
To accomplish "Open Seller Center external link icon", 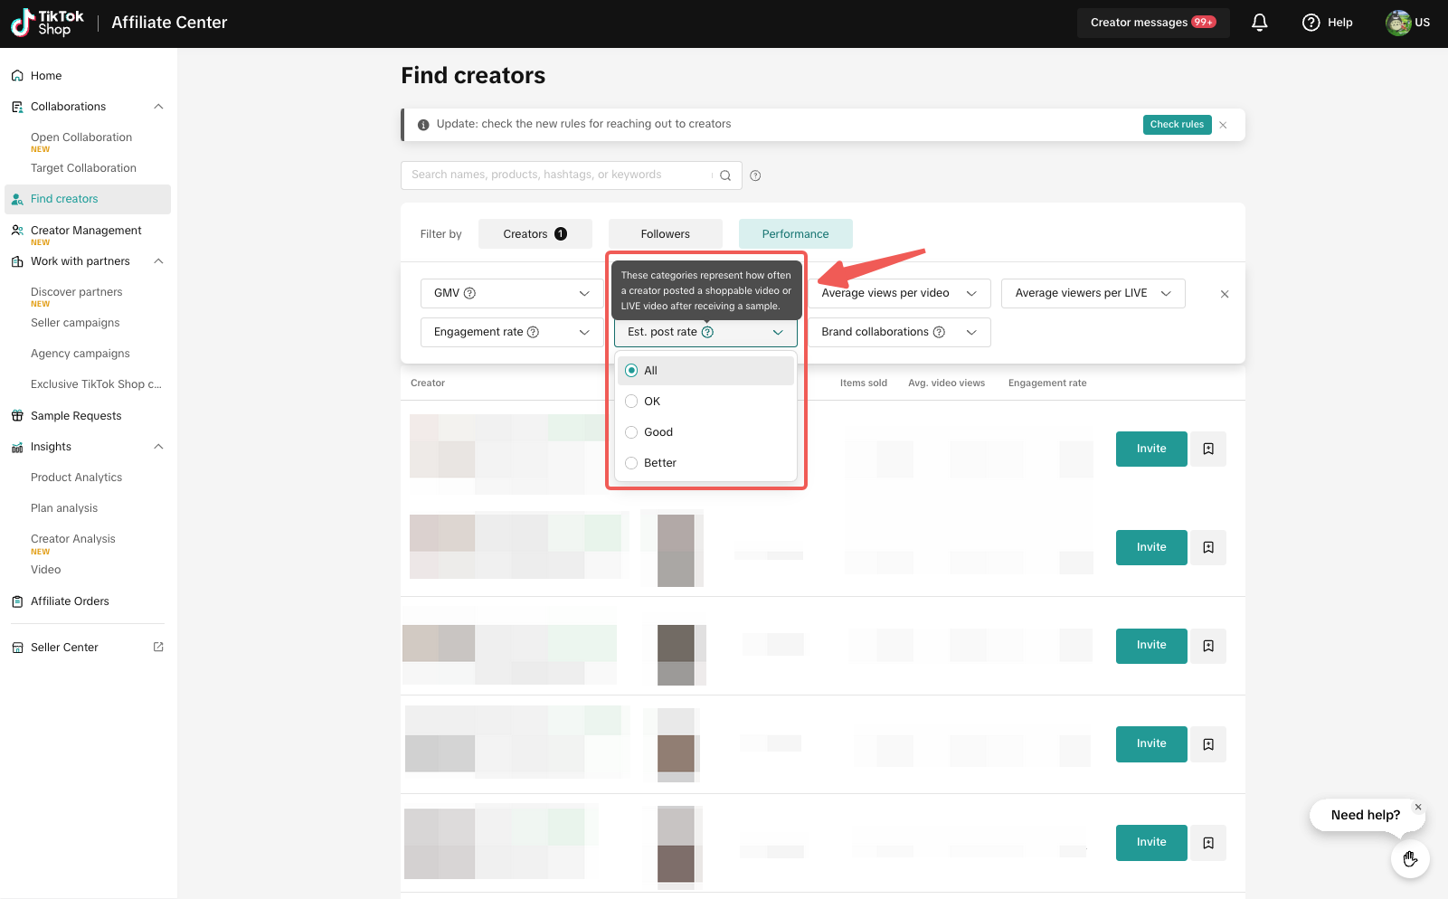I will pos(158,647).
